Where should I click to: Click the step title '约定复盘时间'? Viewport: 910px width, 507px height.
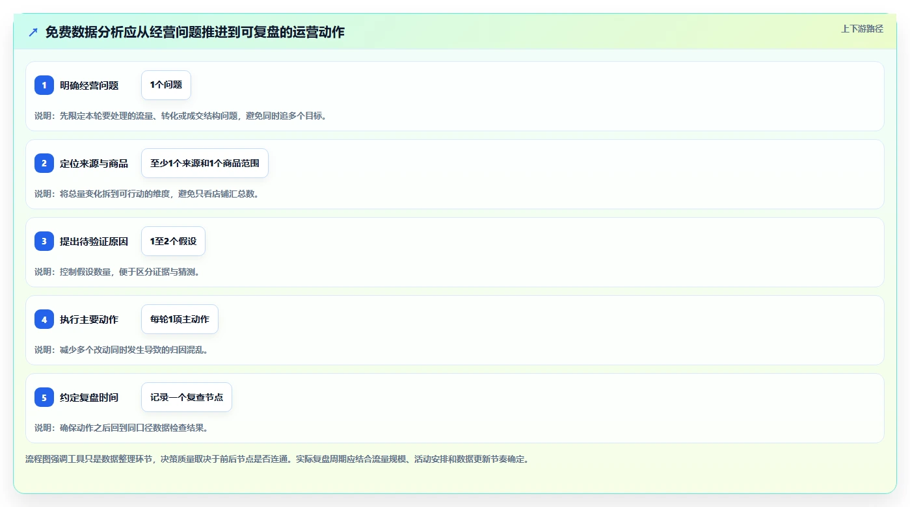tap(89, 397)
